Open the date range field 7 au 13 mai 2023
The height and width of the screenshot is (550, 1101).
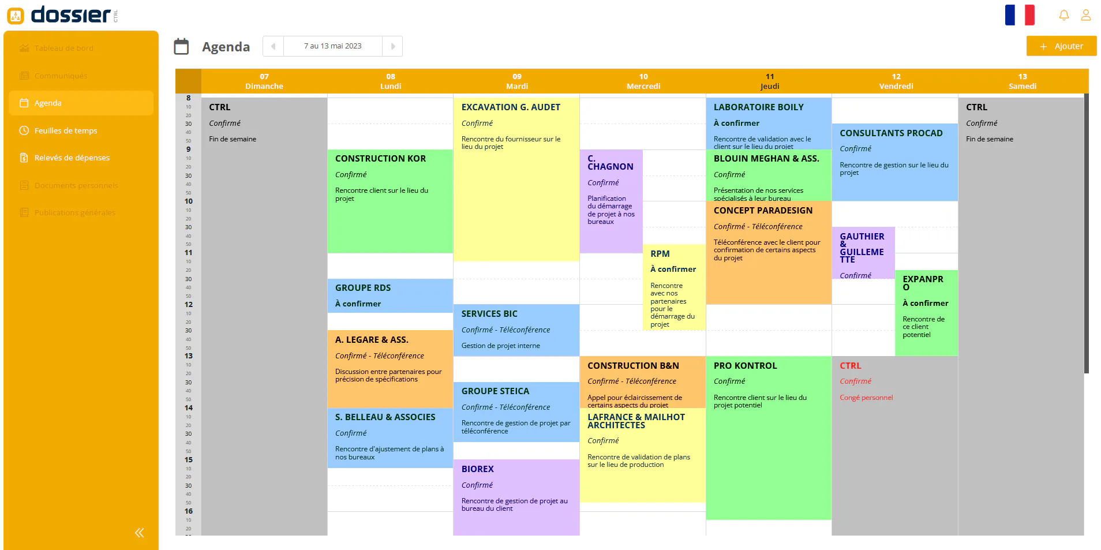(x=333, y=46)
